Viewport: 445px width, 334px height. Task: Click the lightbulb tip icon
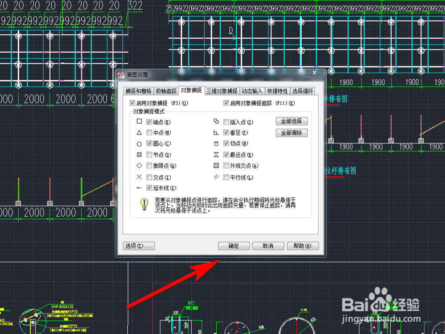point(144,204)
